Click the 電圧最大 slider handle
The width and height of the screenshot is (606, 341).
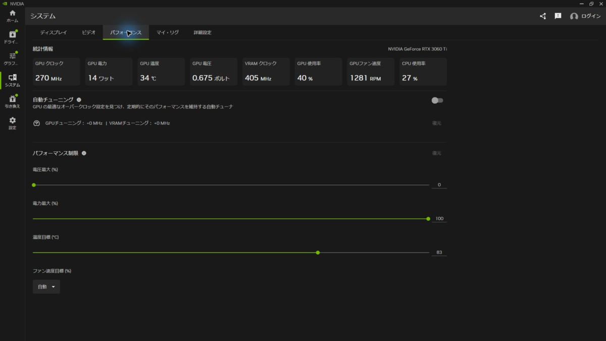34,185
